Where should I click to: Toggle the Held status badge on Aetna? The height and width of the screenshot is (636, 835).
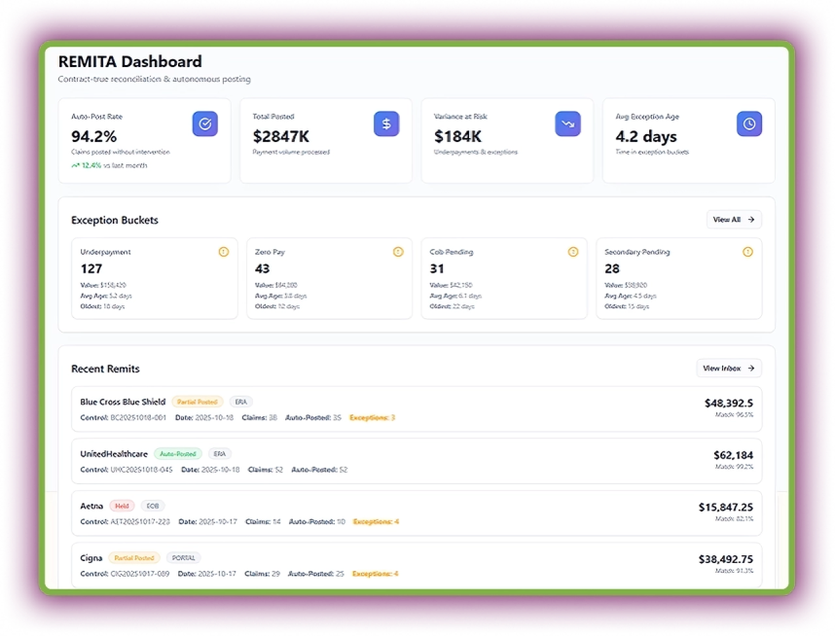pyautogui.click(x=122, y=506)
